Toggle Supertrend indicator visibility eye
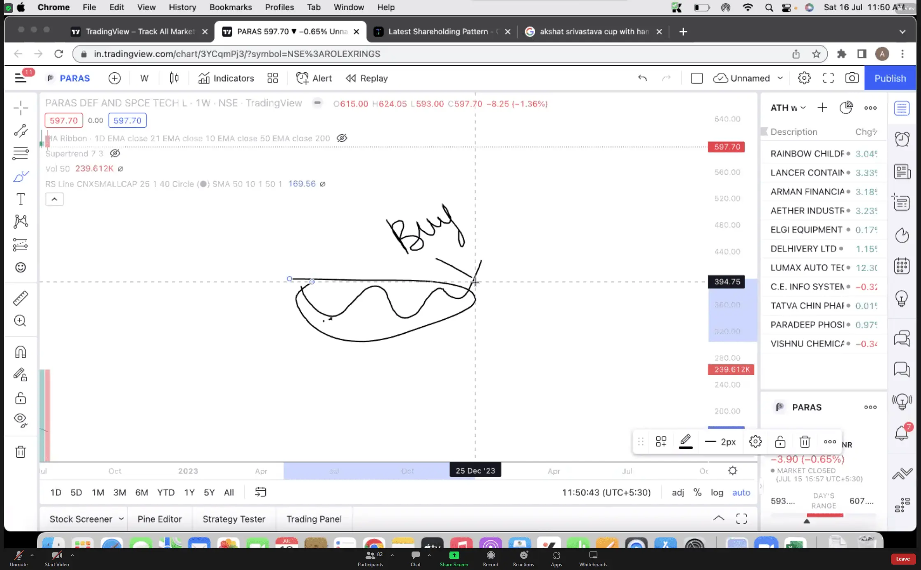 coord(115,153)
